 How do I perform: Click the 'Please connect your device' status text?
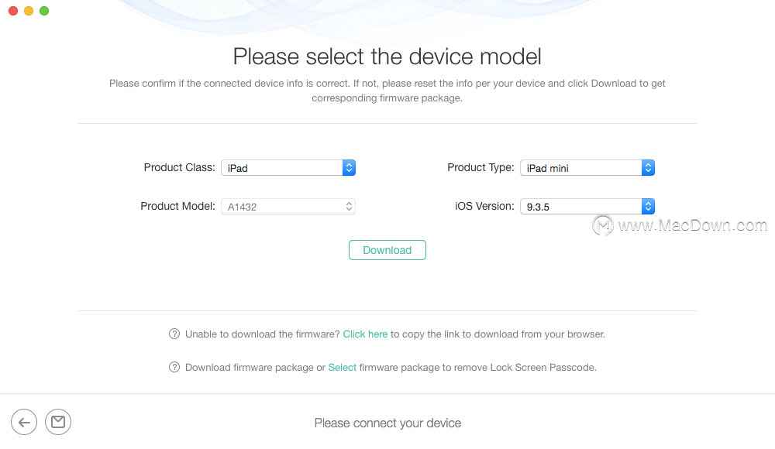pyautogui.click(x=387, y=423)
